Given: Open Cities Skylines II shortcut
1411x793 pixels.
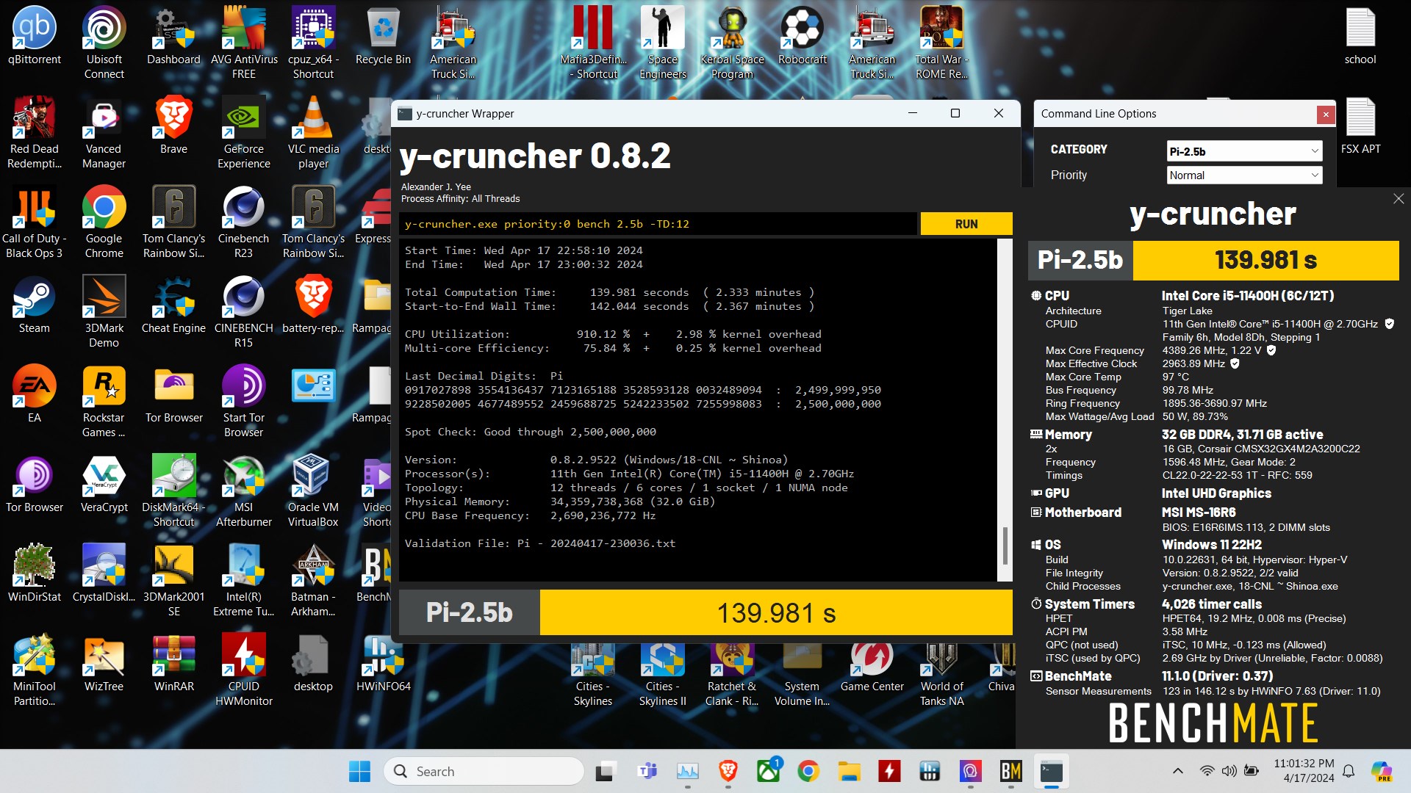Looking at the screenshot, I should pyautogui.click(x=663, y=674).
